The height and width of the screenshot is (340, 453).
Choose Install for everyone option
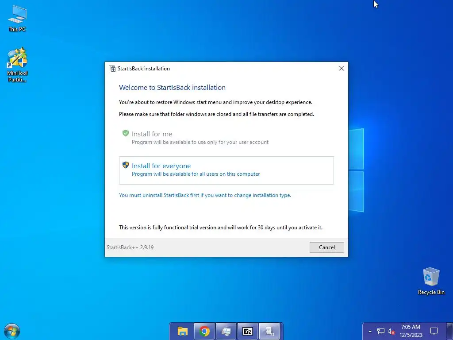[x=226, y=170]
